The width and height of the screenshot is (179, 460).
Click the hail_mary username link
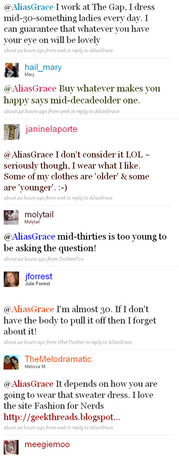coord(43,68)
